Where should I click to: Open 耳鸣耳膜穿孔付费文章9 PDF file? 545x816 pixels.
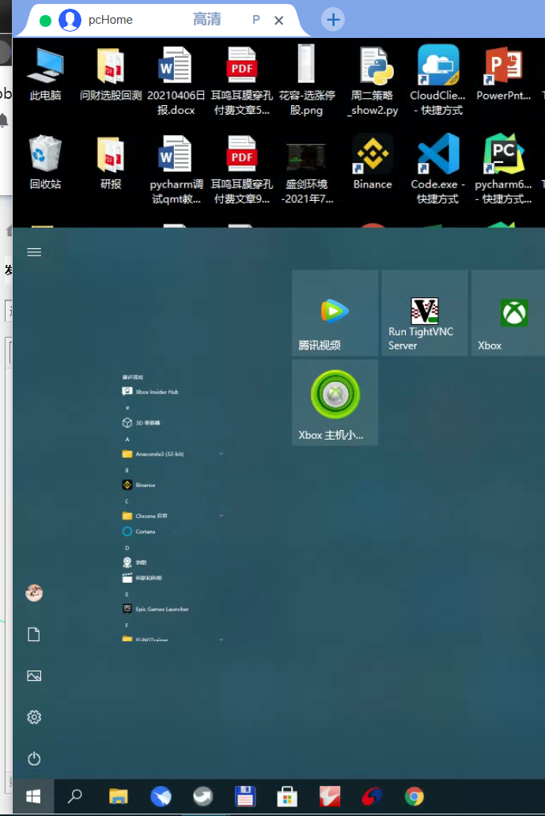pos(241,169)
